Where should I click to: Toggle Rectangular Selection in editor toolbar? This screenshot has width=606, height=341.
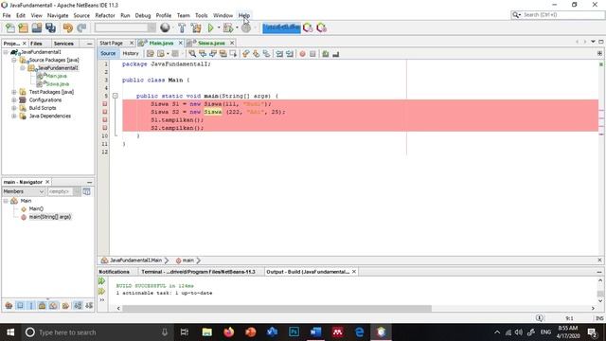233,54
